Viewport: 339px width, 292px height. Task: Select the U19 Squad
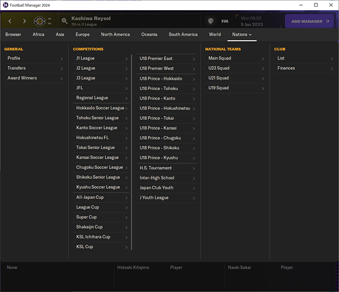click(x=236, y=88)
